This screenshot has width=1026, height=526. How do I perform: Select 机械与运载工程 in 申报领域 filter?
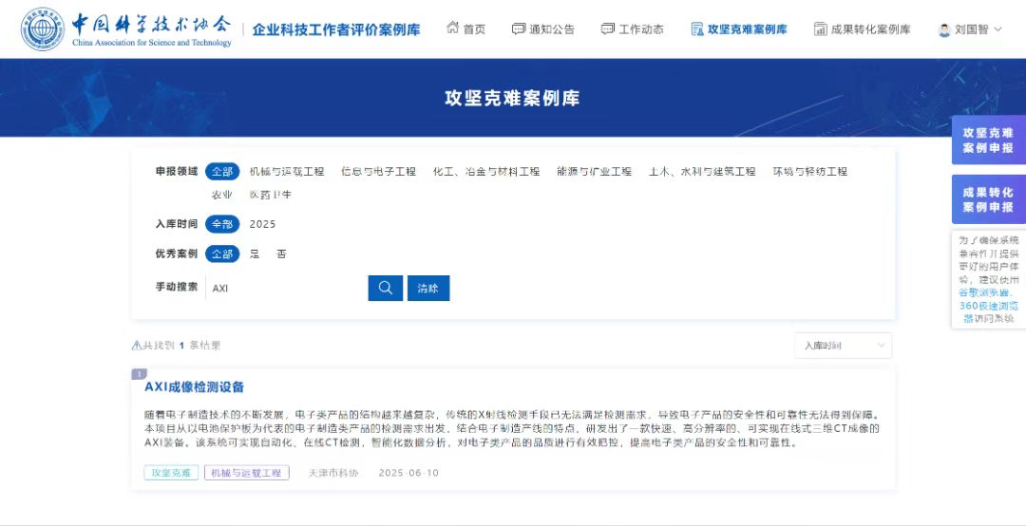tap(286, 172)
